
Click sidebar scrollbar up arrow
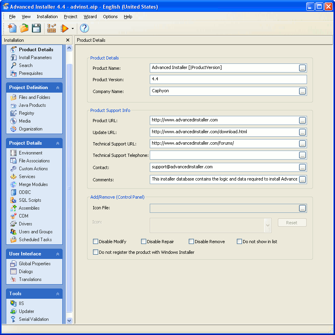(69, 48)
